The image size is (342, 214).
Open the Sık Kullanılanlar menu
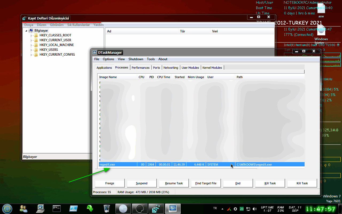pyautogui.click(x=79, y=25)
